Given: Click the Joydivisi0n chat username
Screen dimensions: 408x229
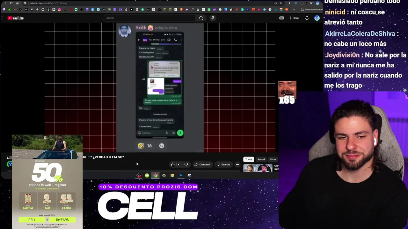Looking at the screenshot, I should pos(342,55).
